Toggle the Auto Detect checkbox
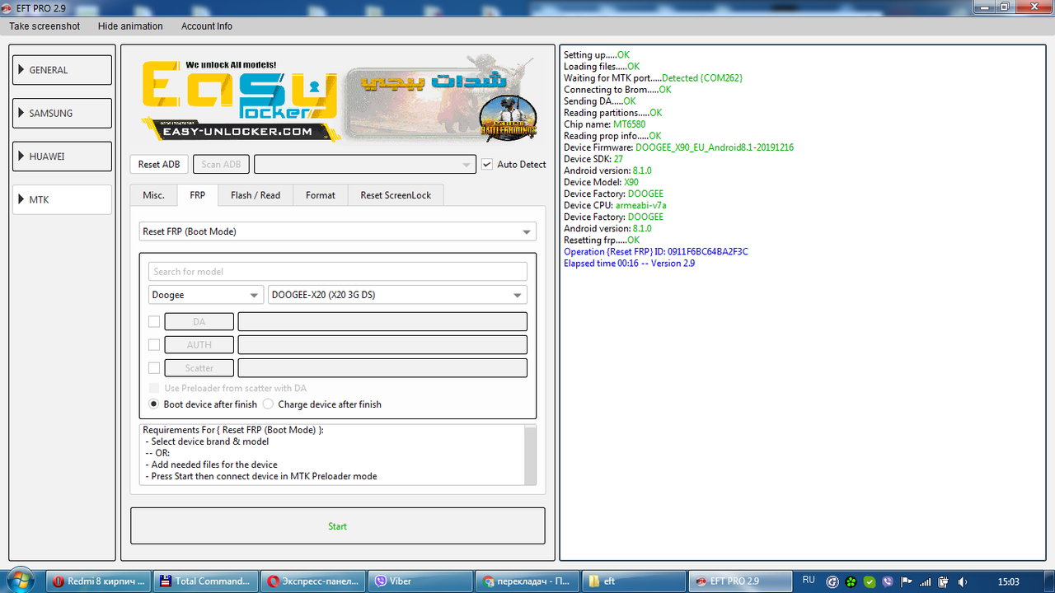Image resolution: width=1055 pixels, height=593 pixels. click(x=487, y=164)
